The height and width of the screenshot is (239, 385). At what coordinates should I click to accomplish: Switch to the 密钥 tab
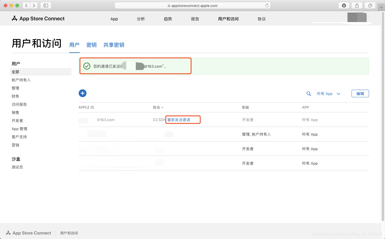91,45
